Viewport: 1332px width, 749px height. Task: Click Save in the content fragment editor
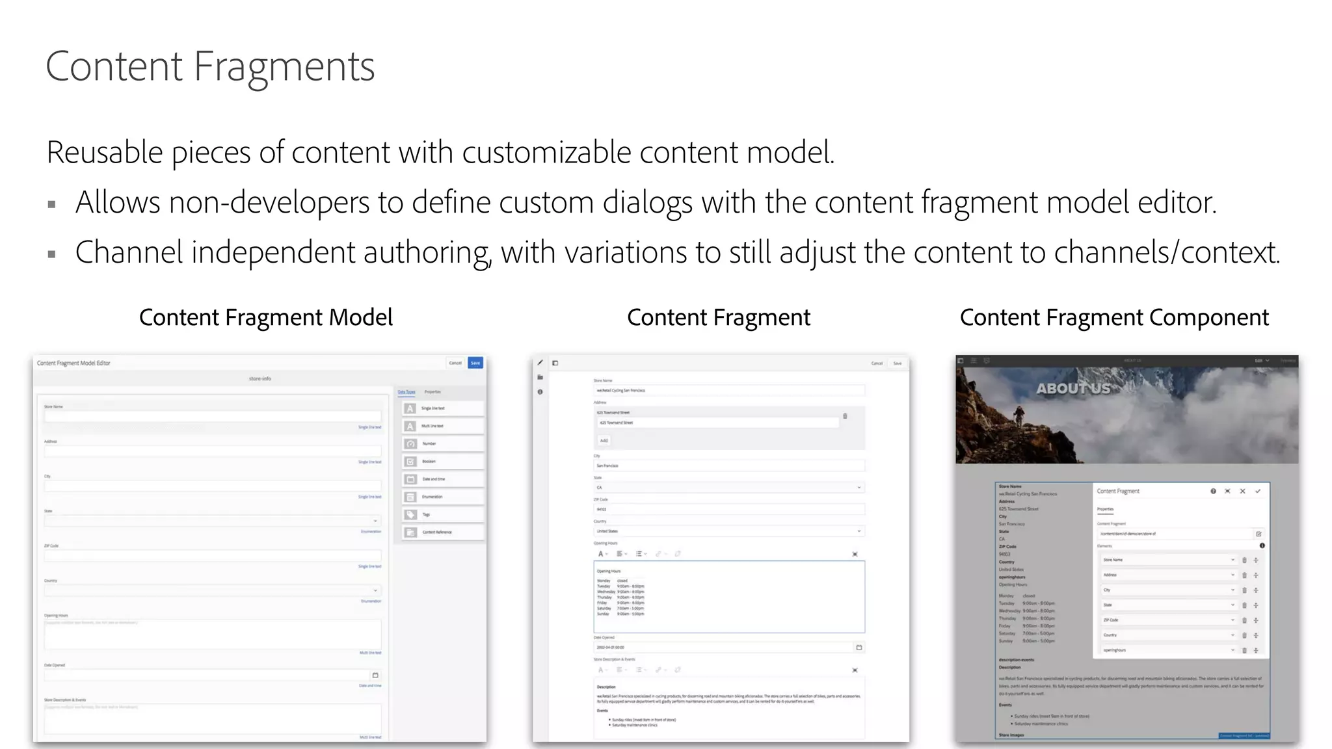point(898,363)
